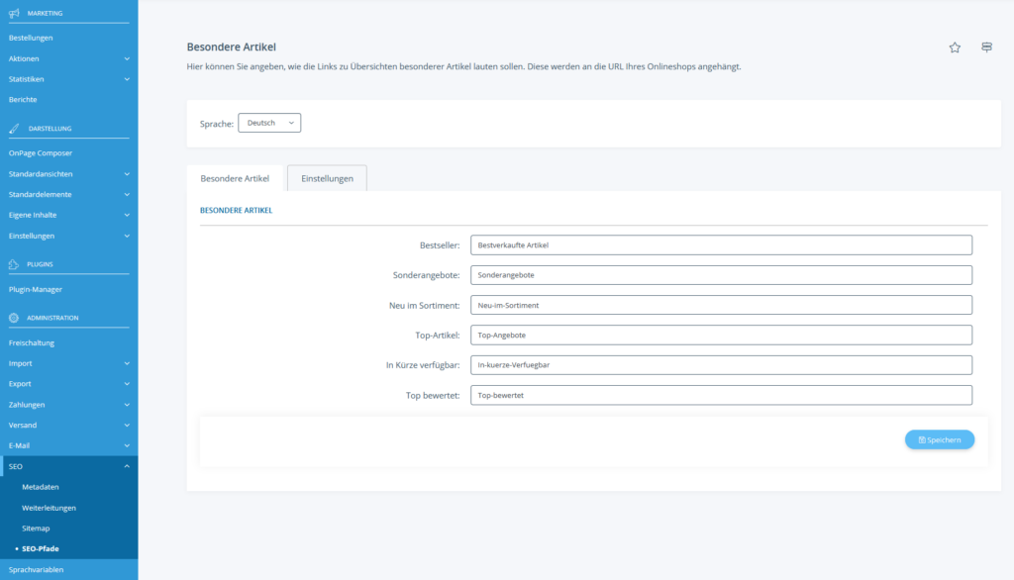The image size is (1014, 580).
Task: Open the OnPage Composer
Action: pyautogui.click(x=41, y=153)
